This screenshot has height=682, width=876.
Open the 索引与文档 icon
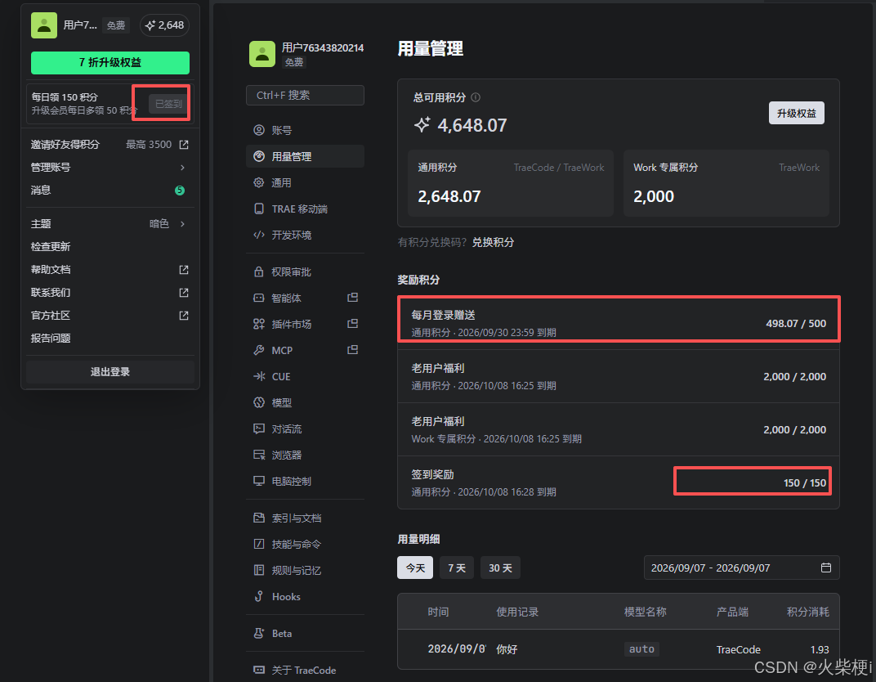click(259, 518)
